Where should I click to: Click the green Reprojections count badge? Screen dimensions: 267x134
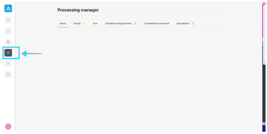coord(193,23)
